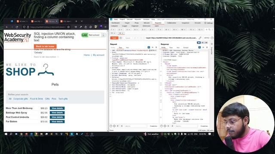275x154 pixels.
Task: View details for Fur Babies
Action: pos(57,121)
